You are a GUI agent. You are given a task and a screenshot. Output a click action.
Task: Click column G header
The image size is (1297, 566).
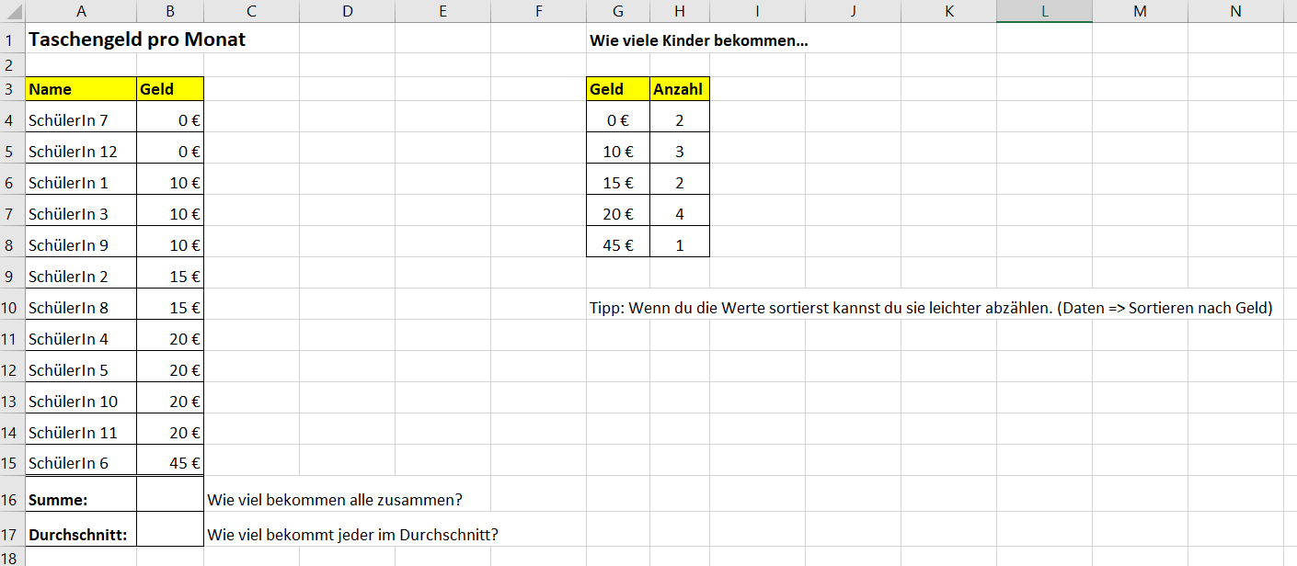click(618, 11)
